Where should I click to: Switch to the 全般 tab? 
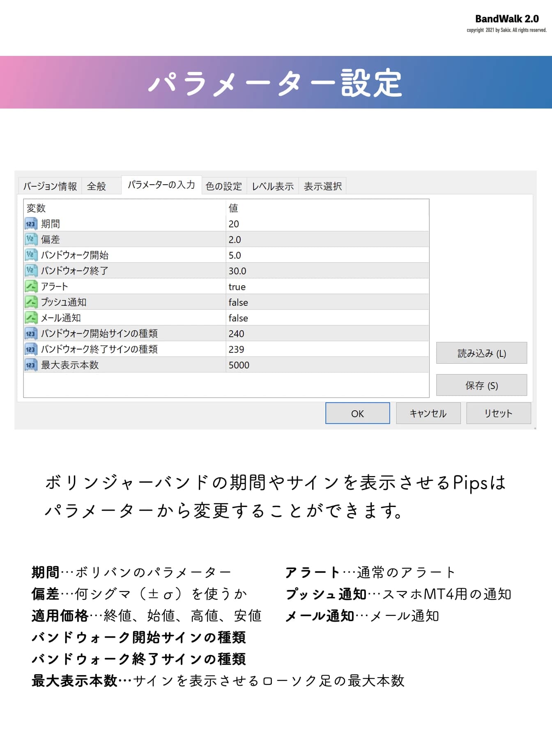click(x=101, y=186)
